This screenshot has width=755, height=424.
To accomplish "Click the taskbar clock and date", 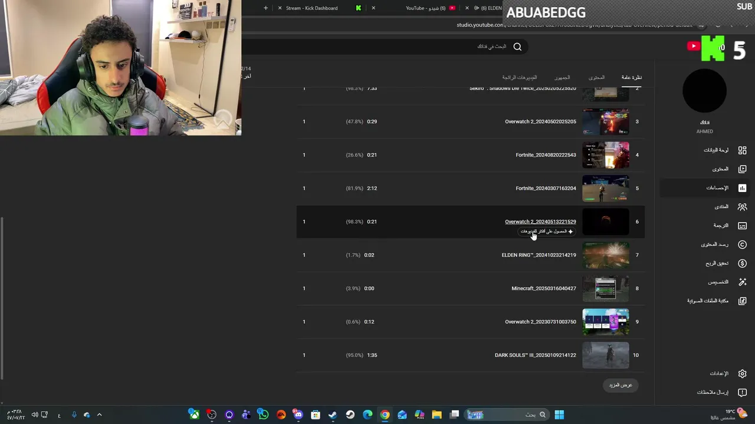I will [15, 415].
